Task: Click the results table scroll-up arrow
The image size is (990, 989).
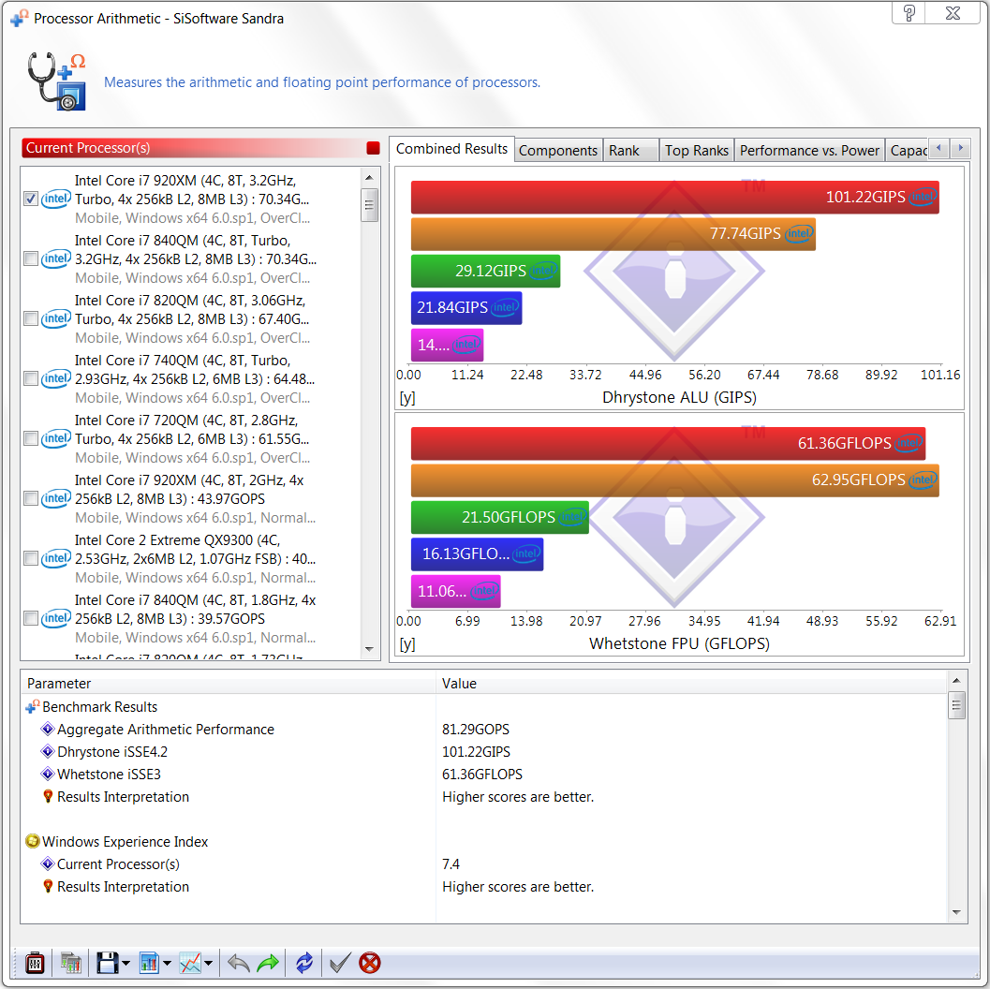Action: [956, 680]
